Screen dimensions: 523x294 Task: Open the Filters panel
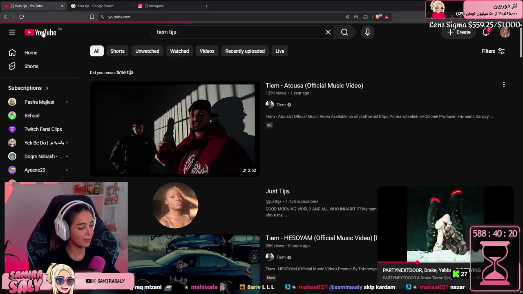[x=493, y=51]
